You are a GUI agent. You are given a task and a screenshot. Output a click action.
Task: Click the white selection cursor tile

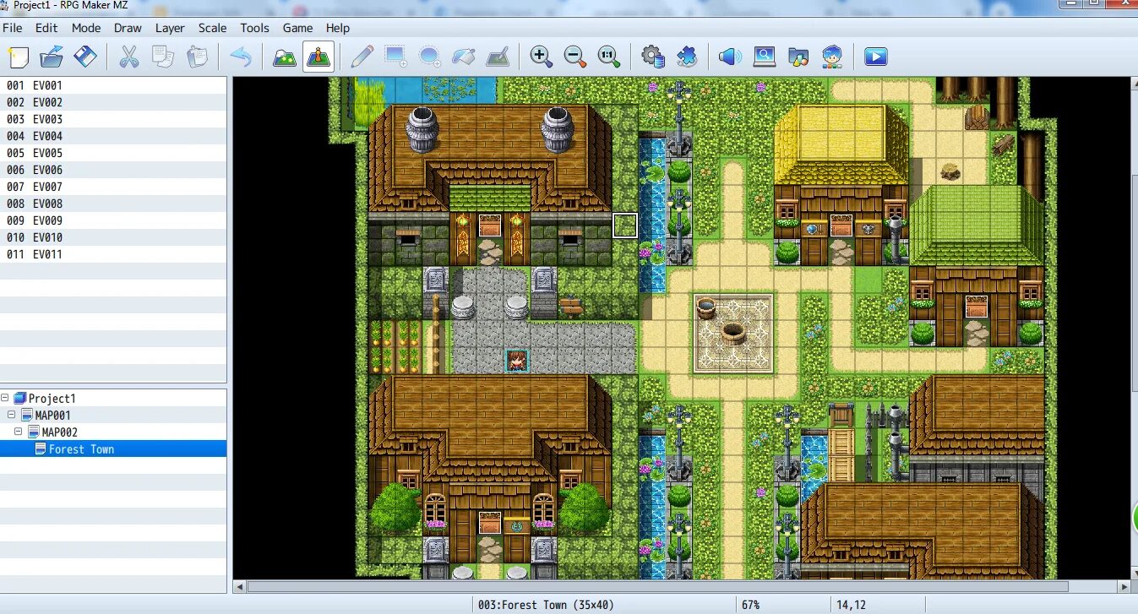(625, 225)
